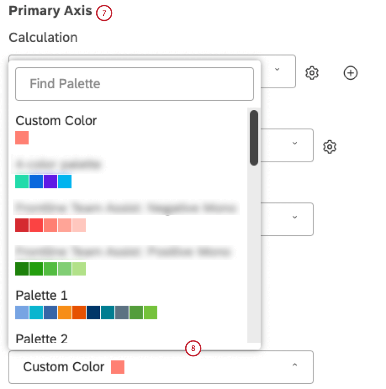
Task: Select the Custom Color option in the list
Action: pos(56,121)
